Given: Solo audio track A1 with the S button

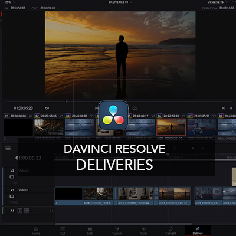Looking at the screenshot, I should (20, 211).
